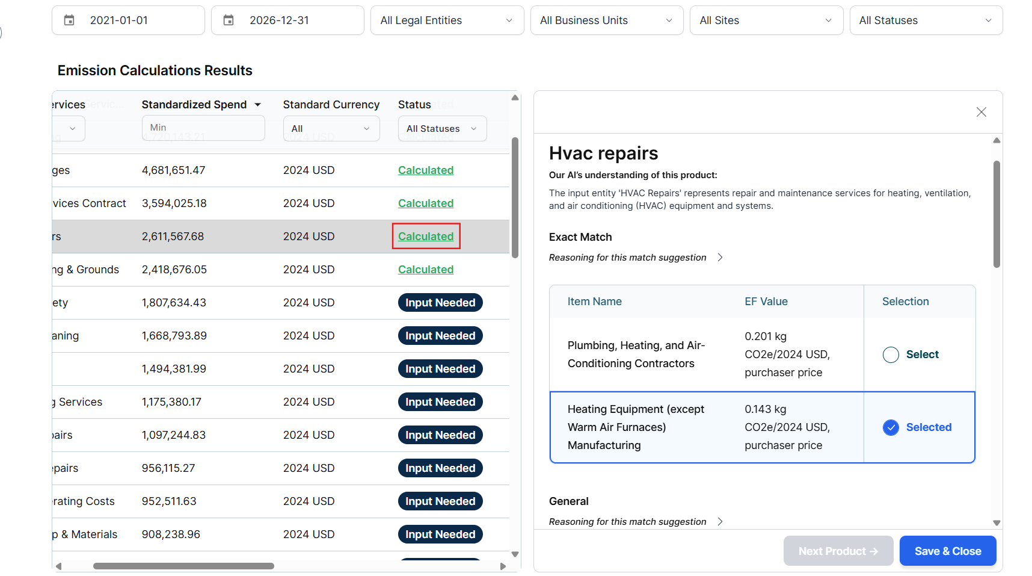Screen dimensions: 1032x576
Task: Click the Standardized Spend sort arrow
Action: pyautogui.click(x=258, y=105)
